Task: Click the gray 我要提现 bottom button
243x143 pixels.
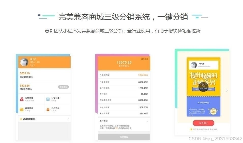Action: [x=124, y=137]
